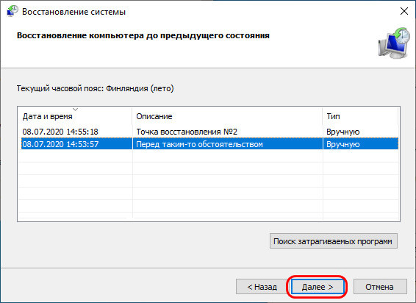Click the Восстановление системы title text
The image size is (416, 303).
click(73, 12)
